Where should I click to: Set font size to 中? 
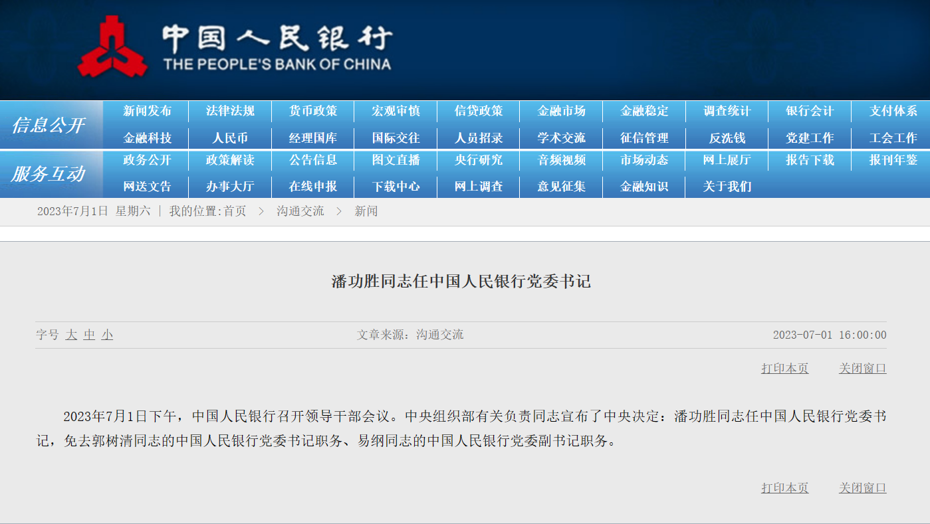coord(89,335)
